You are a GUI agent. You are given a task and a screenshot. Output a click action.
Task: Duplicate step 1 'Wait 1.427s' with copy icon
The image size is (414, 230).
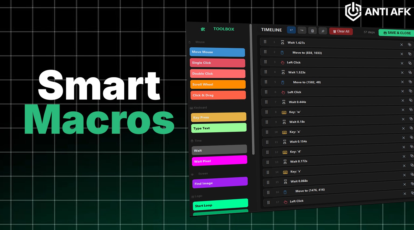(x=409, y=45)
